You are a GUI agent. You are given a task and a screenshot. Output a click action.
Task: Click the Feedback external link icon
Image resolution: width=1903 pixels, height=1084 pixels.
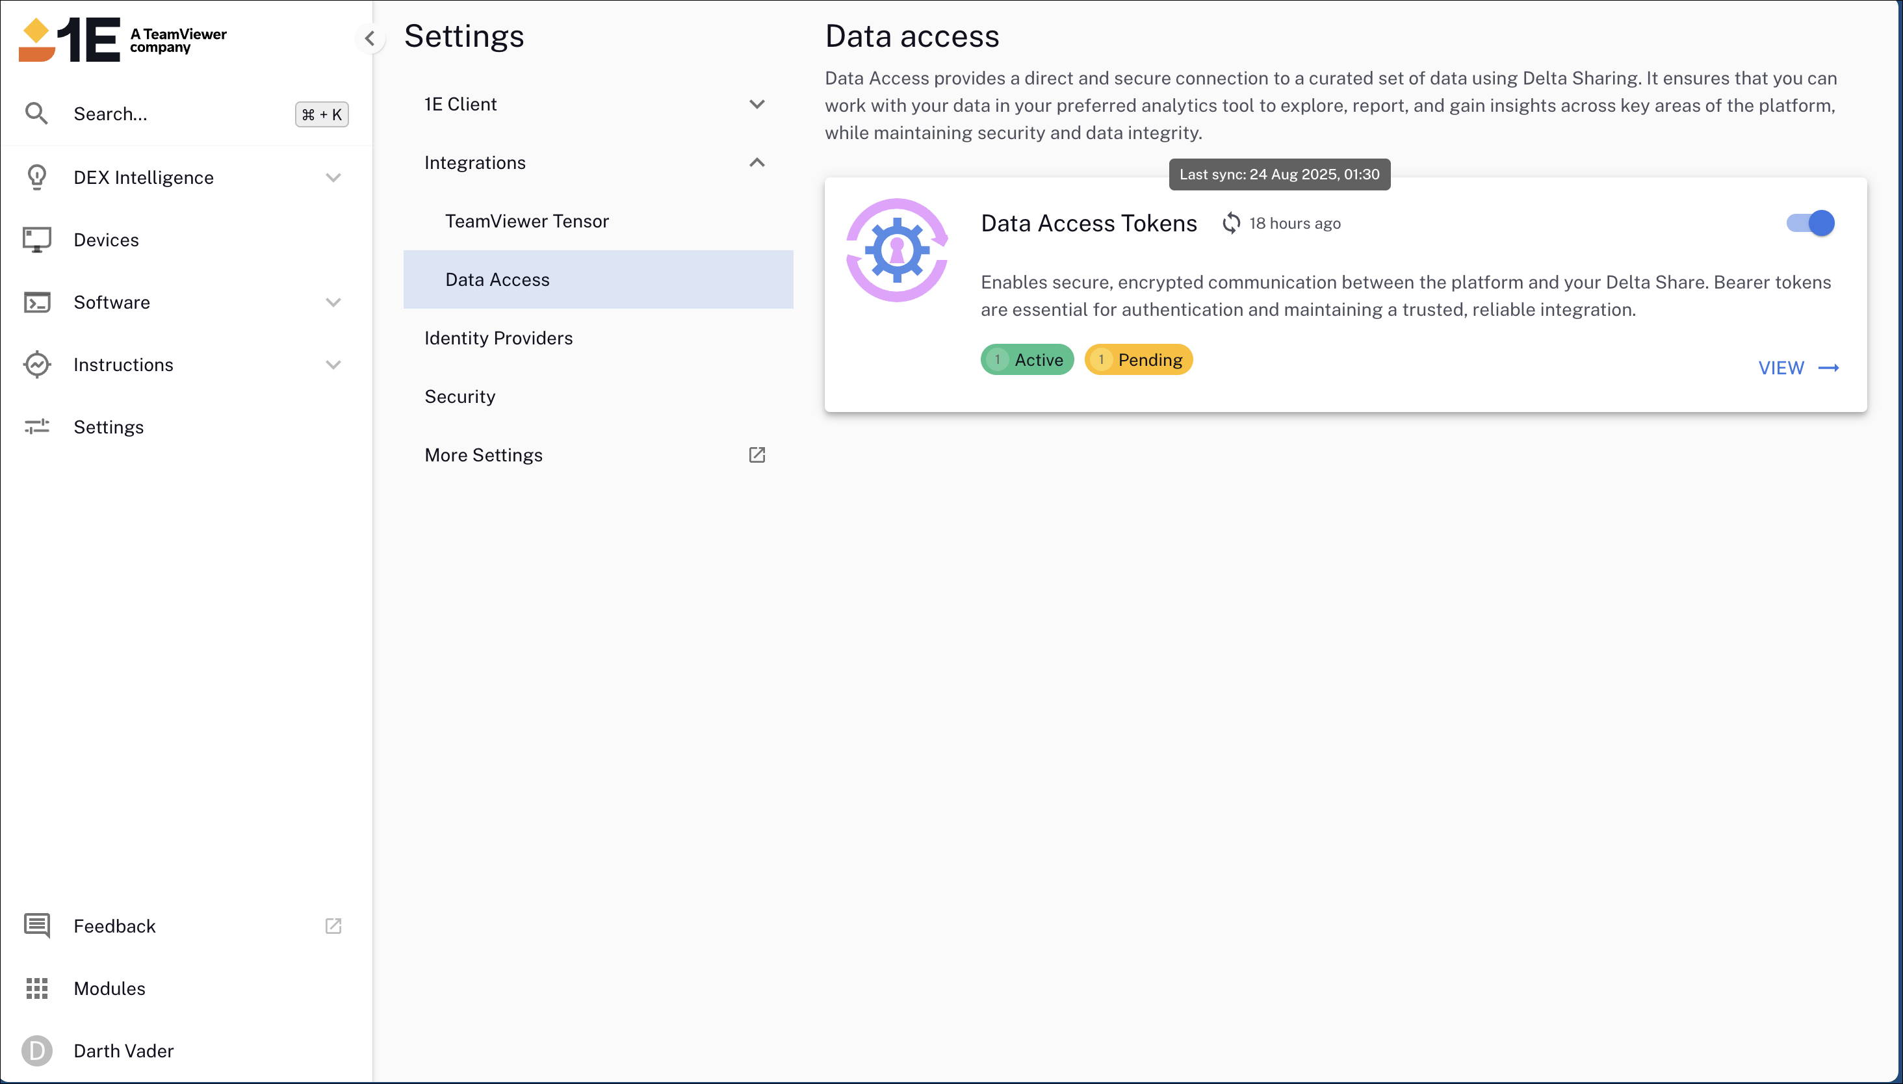pos(333,925)
